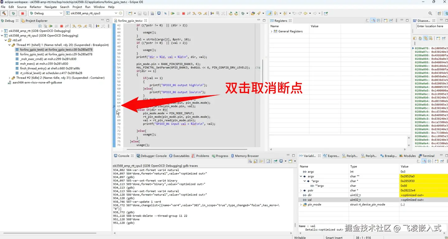Expand the pstr variable
The height and width of the screenshot is (239, 448).
tap(301, 191)
